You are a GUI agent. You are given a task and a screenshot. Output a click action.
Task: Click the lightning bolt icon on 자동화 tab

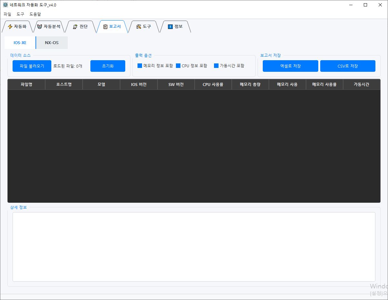10,27
